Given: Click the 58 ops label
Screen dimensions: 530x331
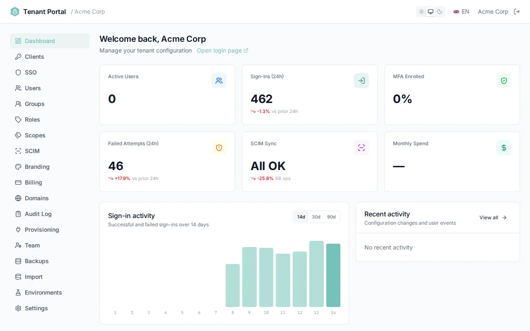Looking at the screenshot, I should [283, 178].
